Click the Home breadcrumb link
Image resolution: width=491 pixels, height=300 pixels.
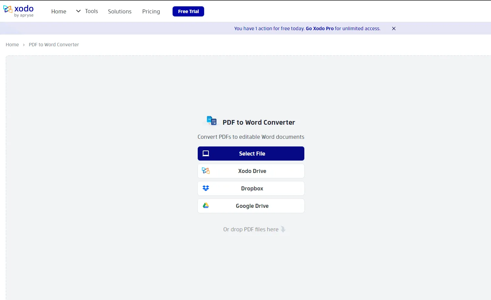(x=12, y=44)
